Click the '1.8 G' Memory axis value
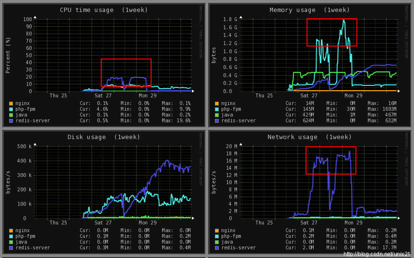The height and width of the screenshot is (258, 414). click(x=230, y=19)
